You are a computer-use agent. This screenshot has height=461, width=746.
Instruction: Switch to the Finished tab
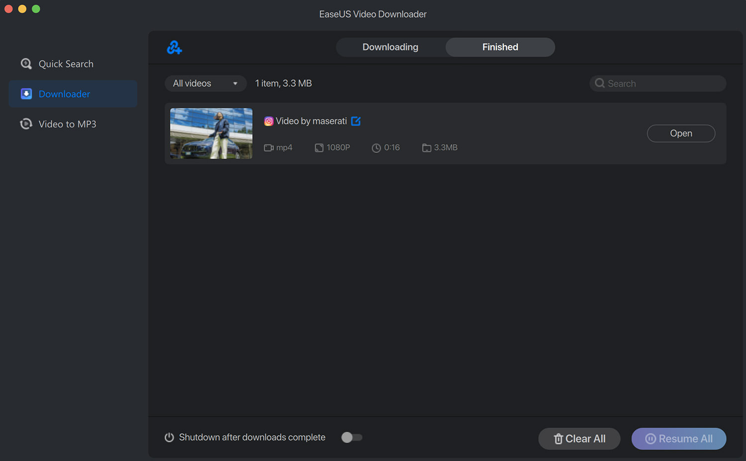pyautogui.click(x=500, y=47)
